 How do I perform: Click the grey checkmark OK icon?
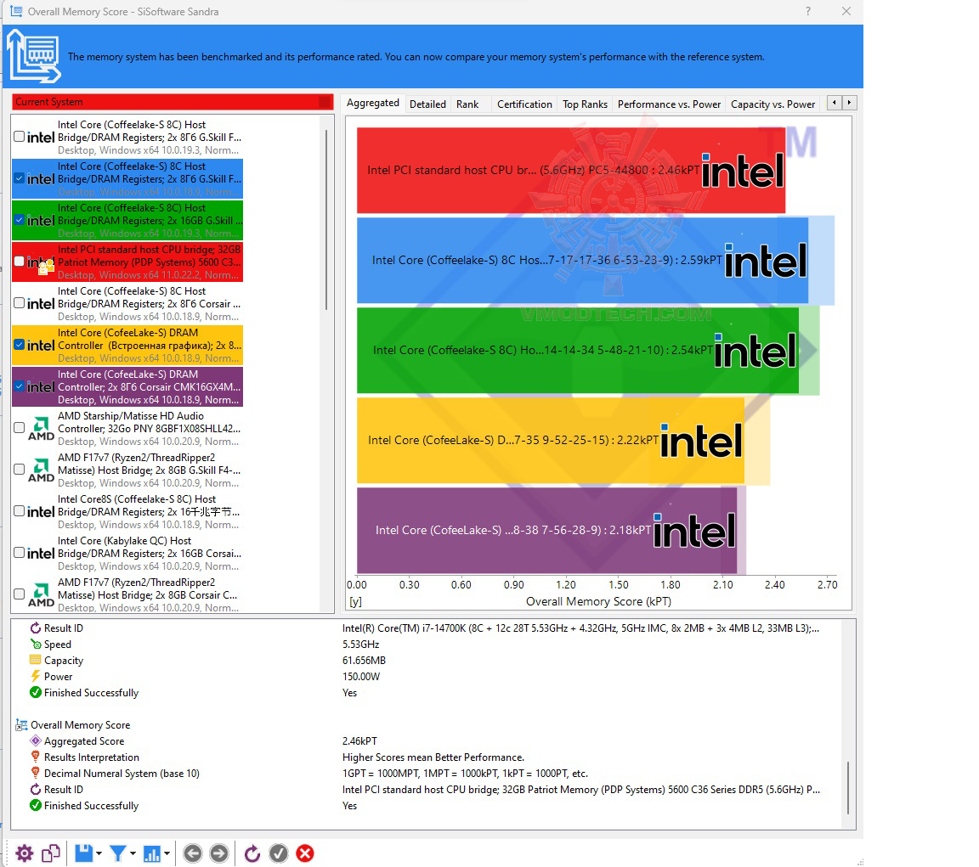coord(279,853)
